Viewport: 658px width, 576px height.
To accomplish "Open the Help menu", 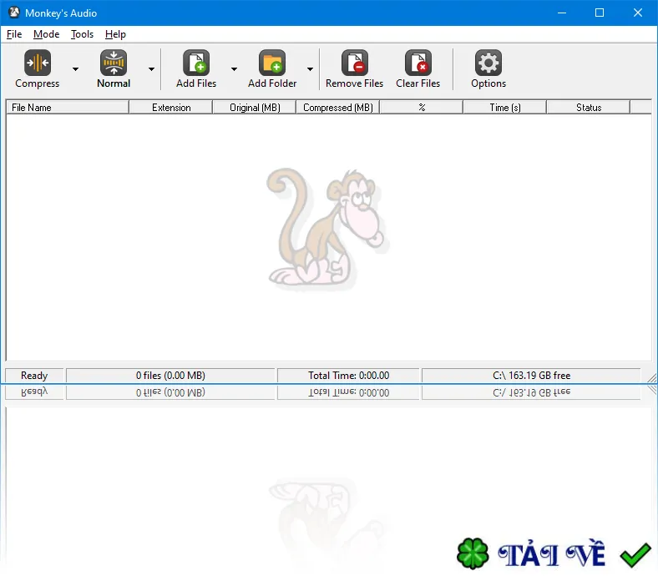I will 115,34.
